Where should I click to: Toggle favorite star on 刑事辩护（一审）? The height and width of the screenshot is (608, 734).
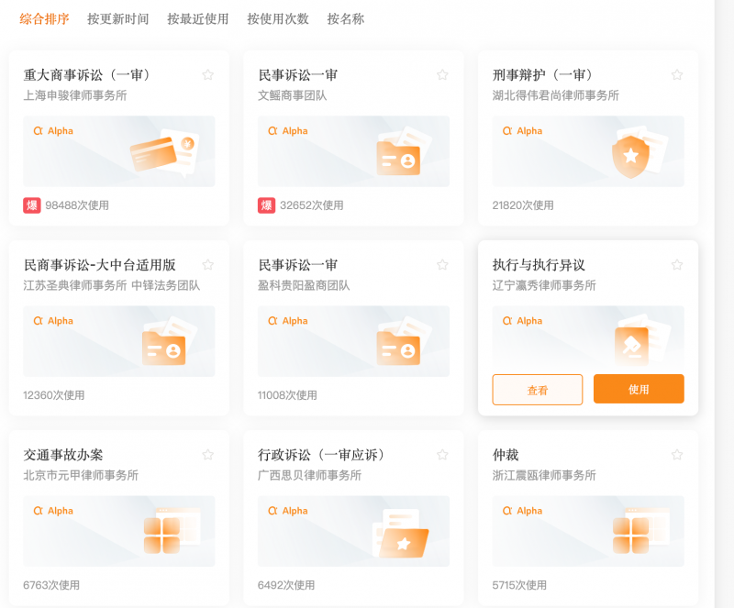click(x=677, y=75)
